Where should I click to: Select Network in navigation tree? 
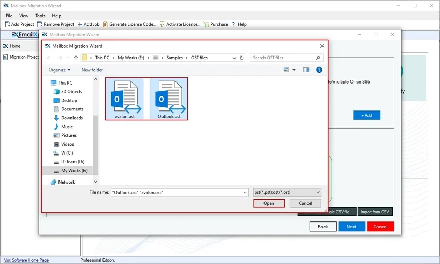[63, 182]
